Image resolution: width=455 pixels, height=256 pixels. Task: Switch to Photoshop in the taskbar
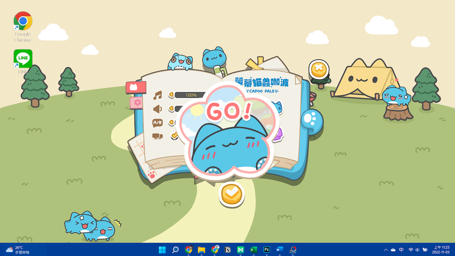pos(267,250)
